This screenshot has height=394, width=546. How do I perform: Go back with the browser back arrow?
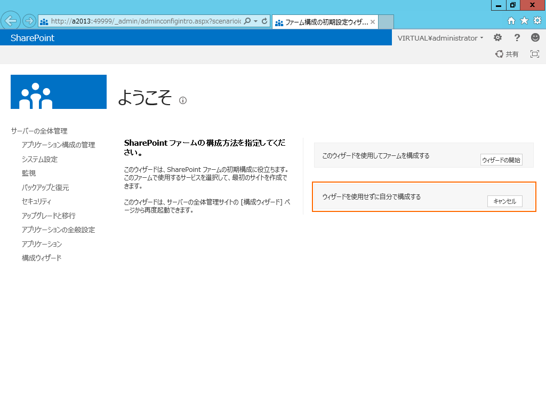[11, 21]
